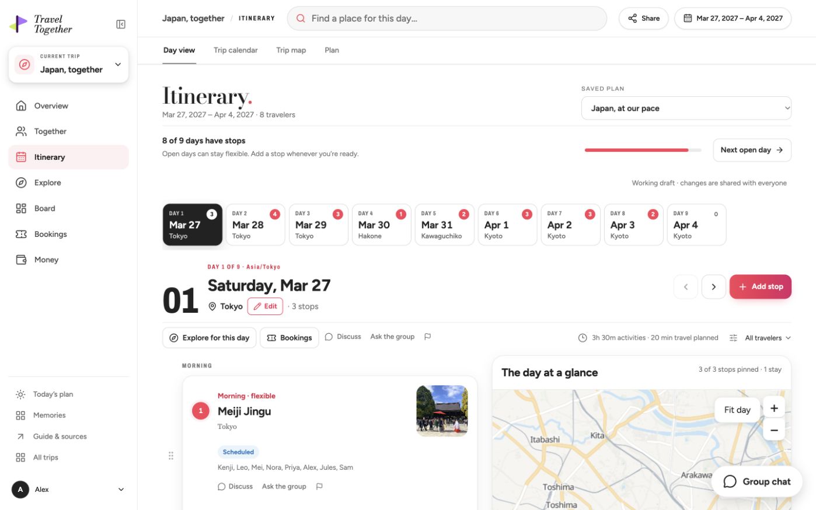Open the trip dates picker
816x510 pixels.
click(733, 18)
